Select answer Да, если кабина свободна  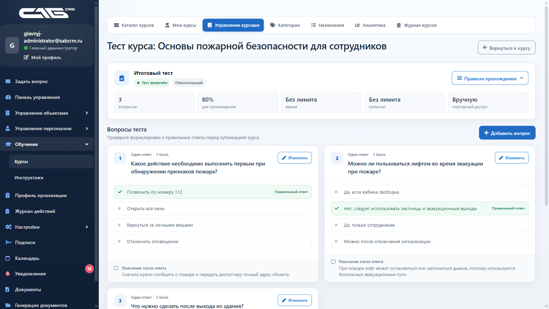[x=430, y=192]
